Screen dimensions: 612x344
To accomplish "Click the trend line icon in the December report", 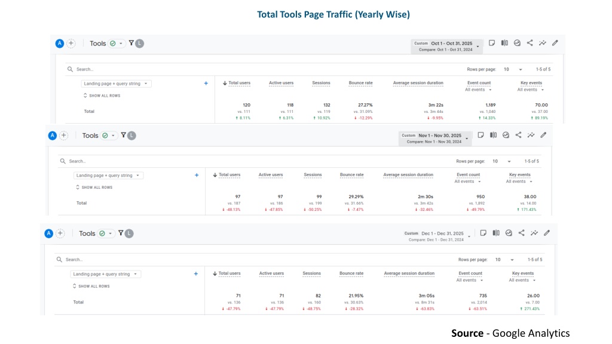I will tap(534, 233).
